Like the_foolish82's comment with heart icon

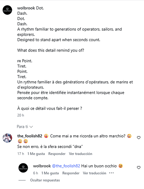[x=139, y=138]
